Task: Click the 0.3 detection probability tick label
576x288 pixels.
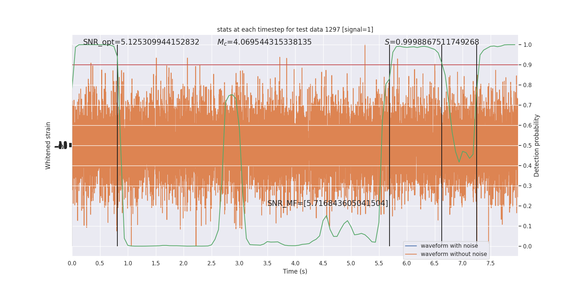Action: (x=527, y=186)
